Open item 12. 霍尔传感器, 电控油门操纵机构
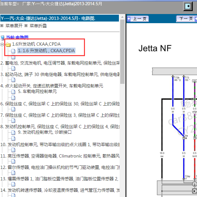The width and height of the screenshot is (197, 197). 60,167
